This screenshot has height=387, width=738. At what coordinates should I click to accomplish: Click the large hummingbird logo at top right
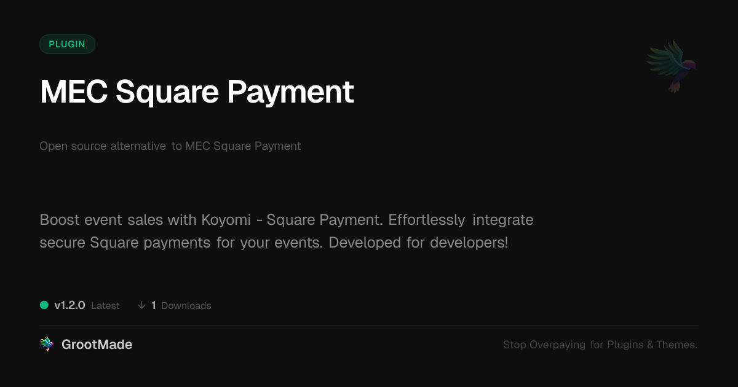click(672, 66)
